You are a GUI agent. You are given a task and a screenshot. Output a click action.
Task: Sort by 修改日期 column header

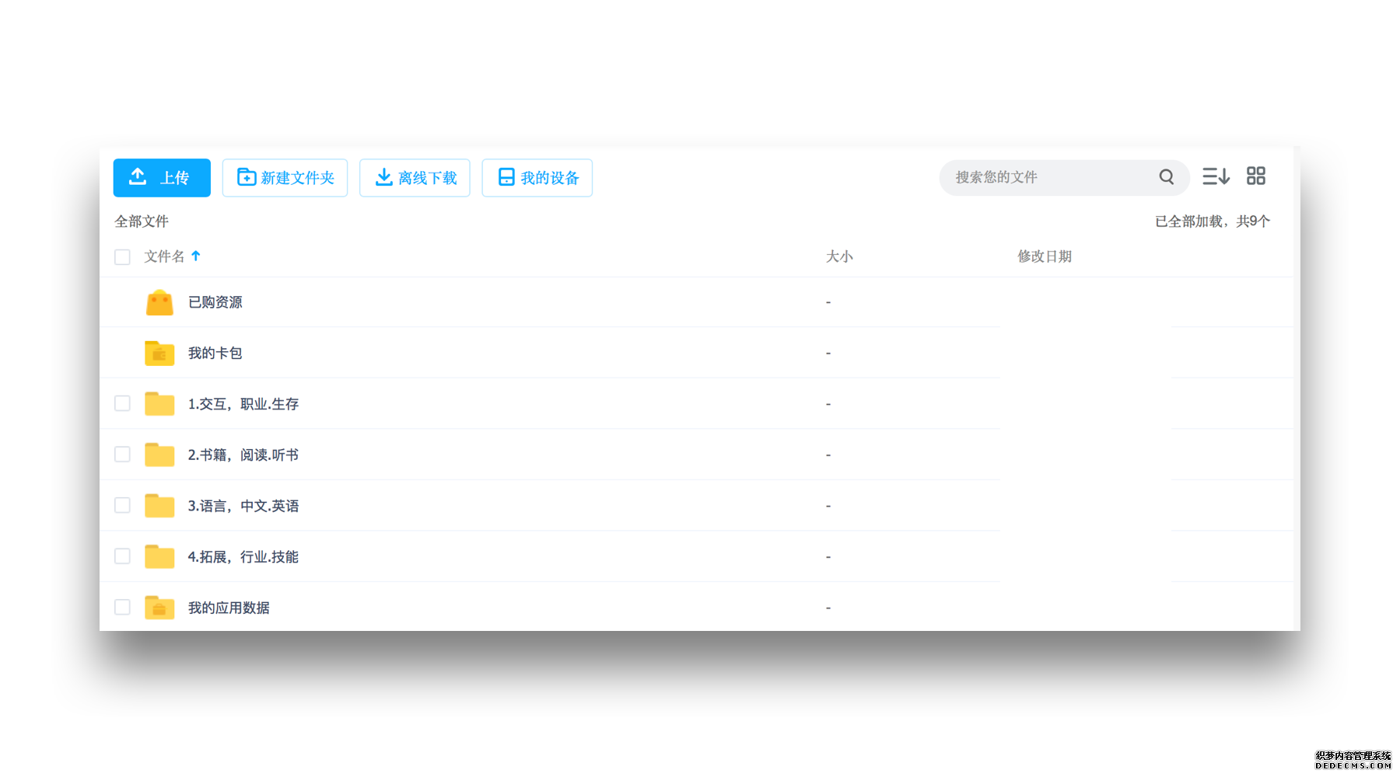pos(1045,256)
